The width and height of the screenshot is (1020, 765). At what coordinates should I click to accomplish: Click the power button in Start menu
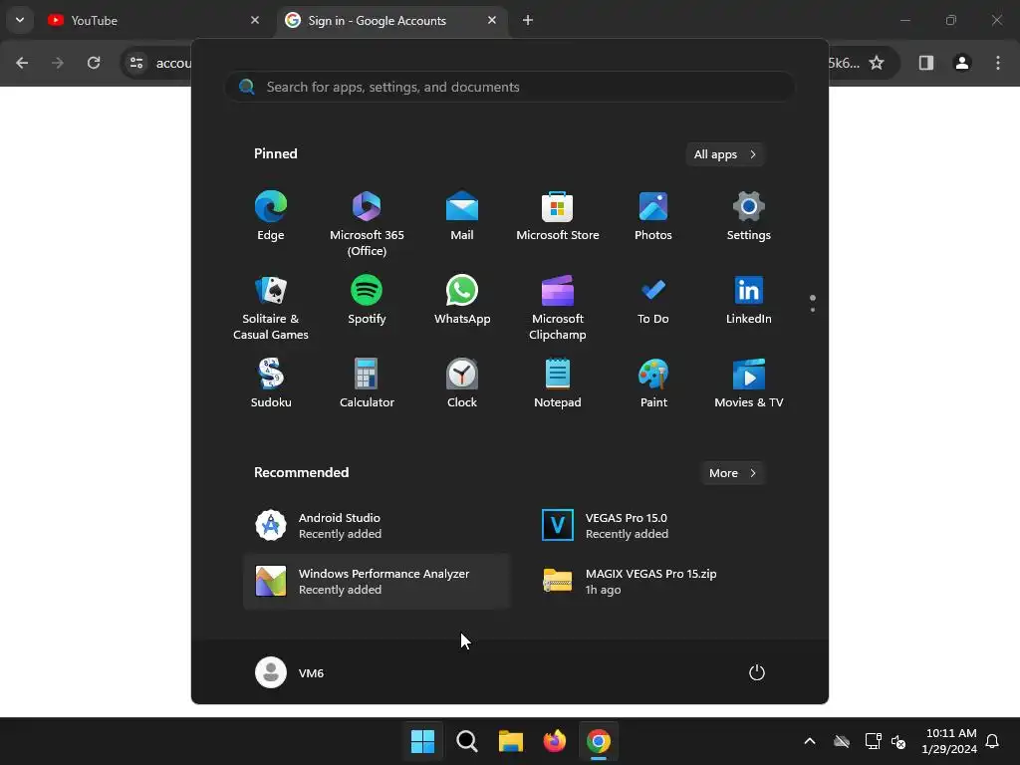point(757,672)
